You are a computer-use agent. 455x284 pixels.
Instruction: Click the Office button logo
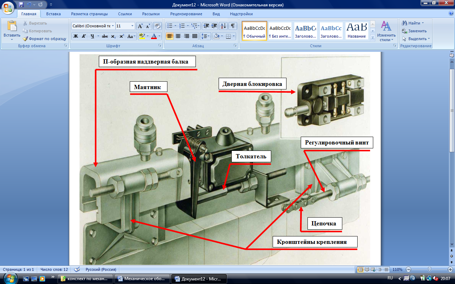[8, 7]
